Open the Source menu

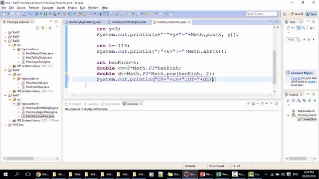(21, 8)
